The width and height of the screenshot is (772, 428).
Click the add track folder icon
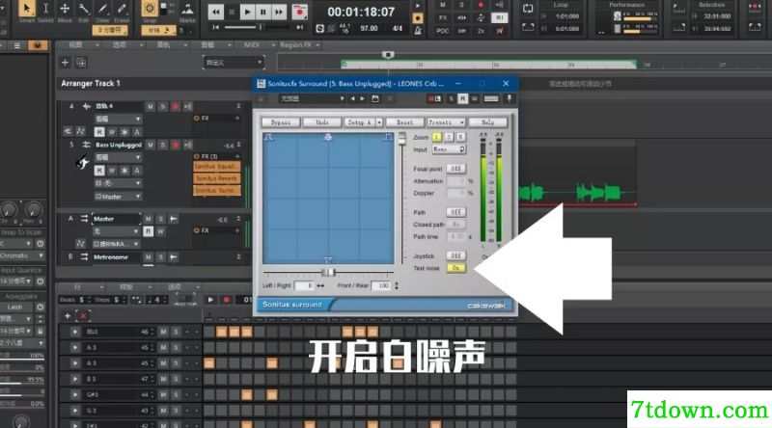point(81,63)
